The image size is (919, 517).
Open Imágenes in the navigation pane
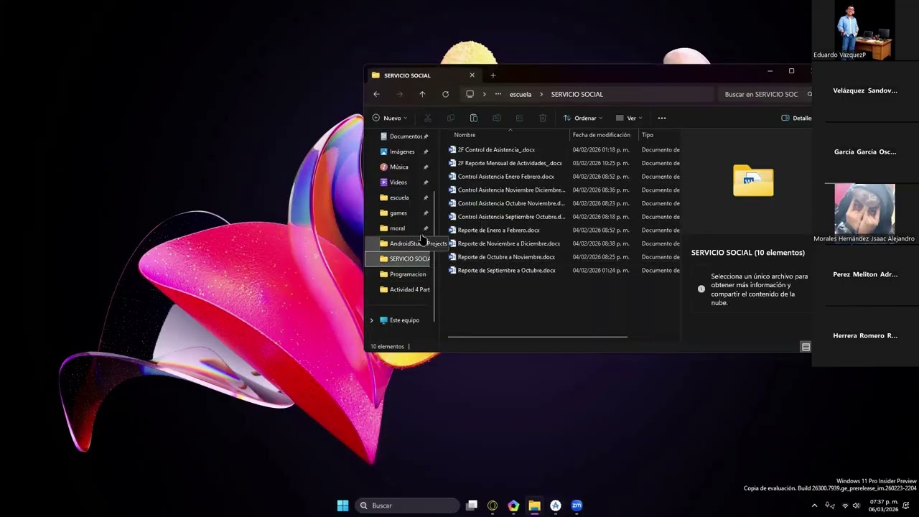[403, 152]
